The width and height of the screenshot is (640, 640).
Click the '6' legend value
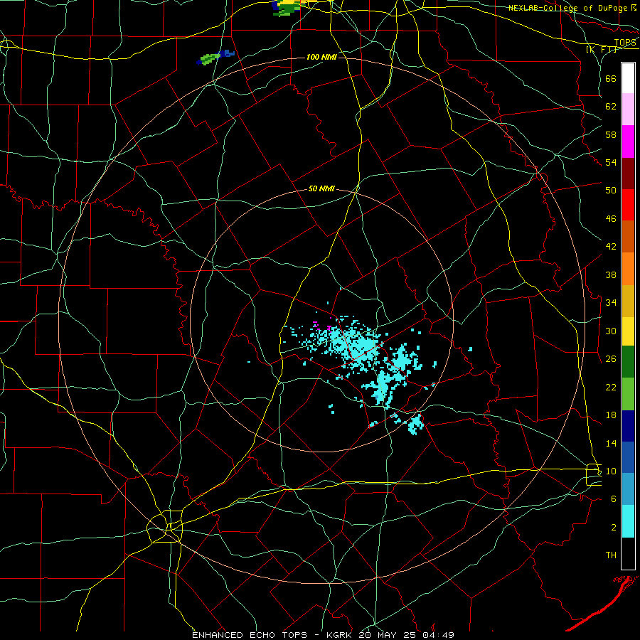(x=614, y=499)
